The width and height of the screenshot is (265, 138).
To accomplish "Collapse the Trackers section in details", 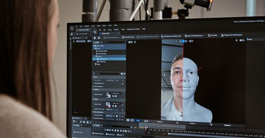I will (93, 89).
